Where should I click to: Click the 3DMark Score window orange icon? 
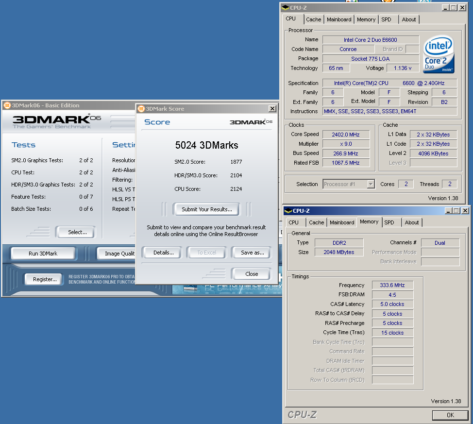tap(141, 109)
